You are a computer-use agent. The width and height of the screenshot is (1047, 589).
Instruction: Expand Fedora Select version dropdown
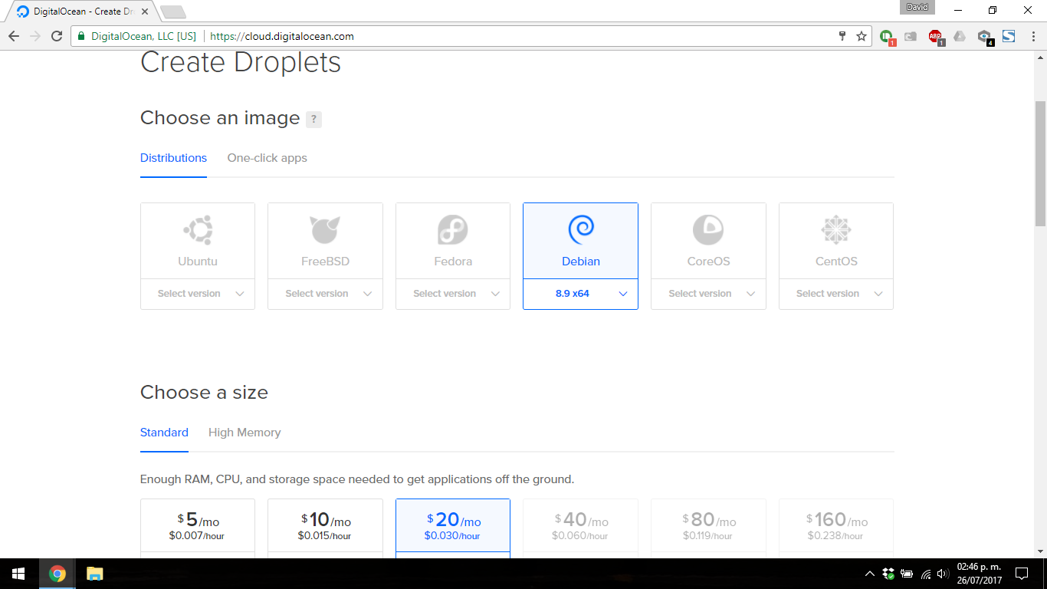pyautogui.click(x=453, y=294)
